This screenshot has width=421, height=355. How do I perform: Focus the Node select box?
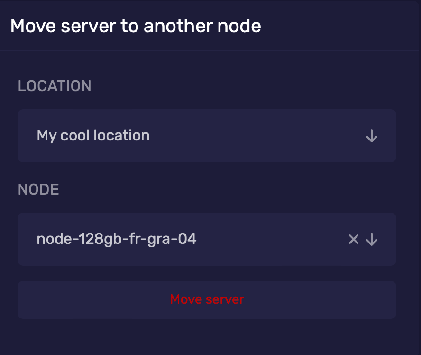tap(207, 239)
